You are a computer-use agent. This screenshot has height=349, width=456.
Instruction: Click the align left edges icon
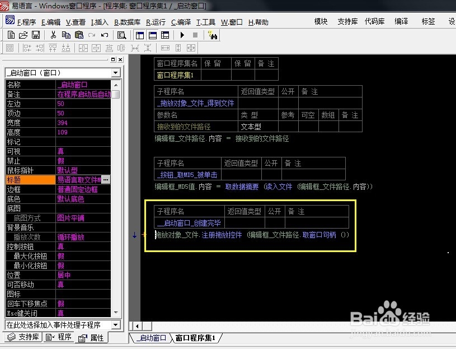[x=27, y=48]
